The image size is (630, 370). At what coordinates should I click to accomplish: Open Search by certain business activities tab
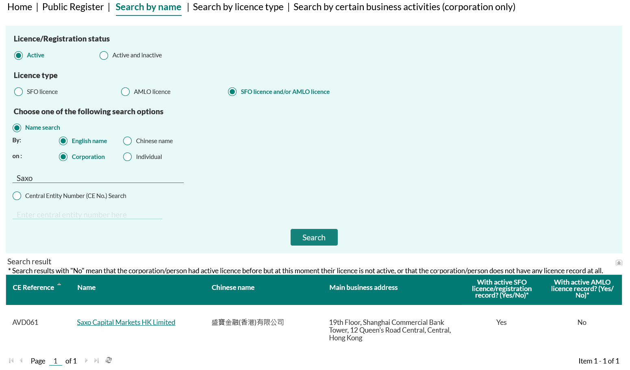404,7
